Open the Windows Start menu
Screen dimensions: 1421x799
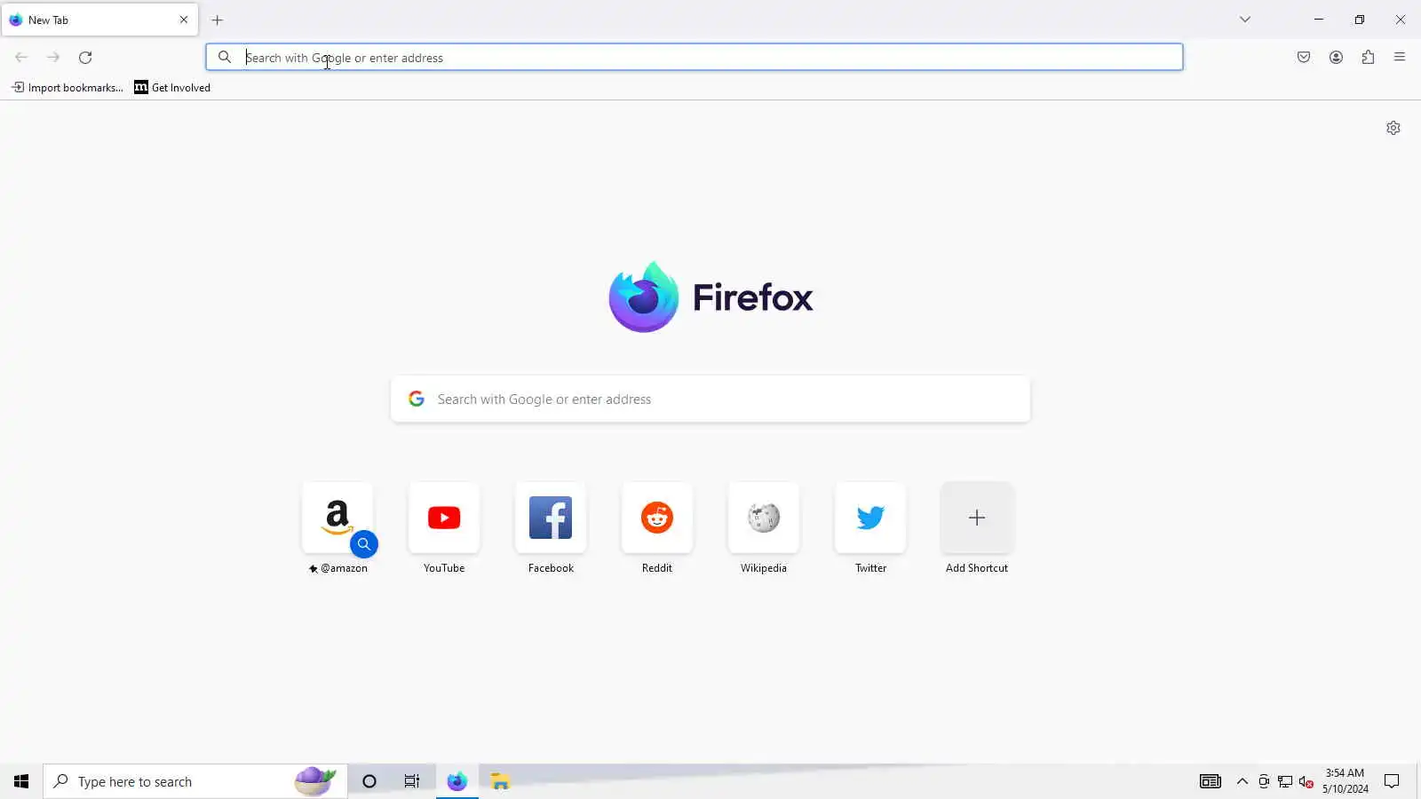21,781
